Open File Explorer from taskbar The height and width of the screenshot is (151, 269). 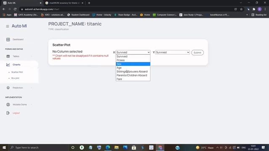tap(116, 147)
